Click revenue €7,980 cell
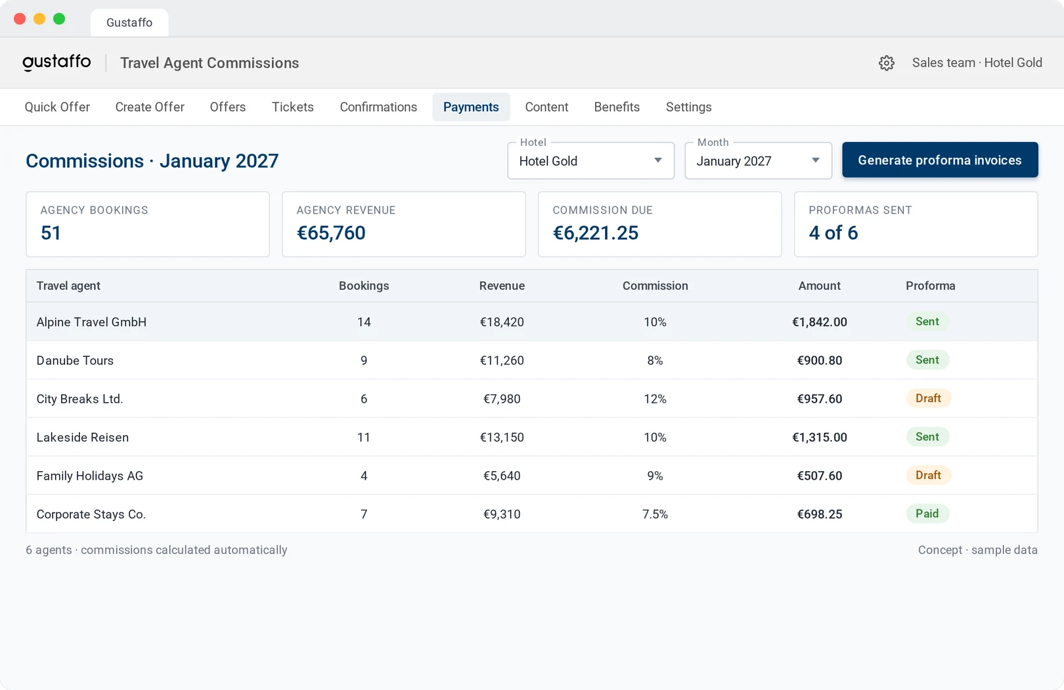The height and width of the screenshot is (690, 1064). point(502,399)
